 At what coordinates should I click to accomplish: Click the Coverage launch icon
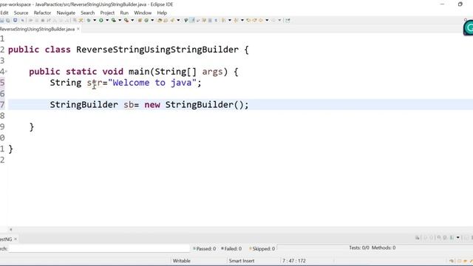(114, 20)
